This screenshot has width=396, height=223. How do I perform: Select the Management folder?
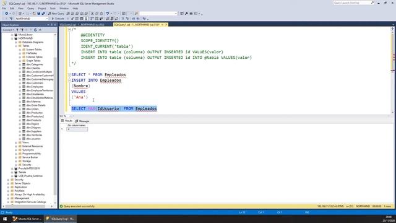pyautogui.click(x=22, y=198)
